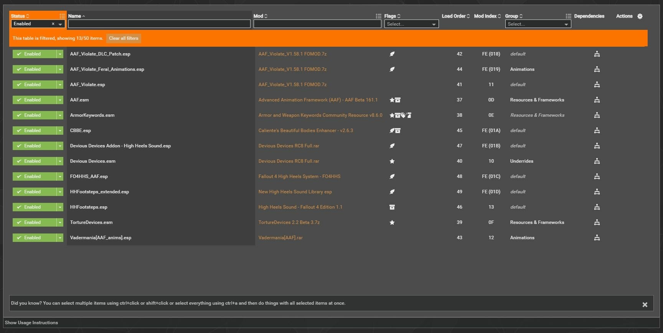Open dependencies icon for TortureDevices.esm
663x333 pixels.
pyautogui.click(x=597, y=222)
